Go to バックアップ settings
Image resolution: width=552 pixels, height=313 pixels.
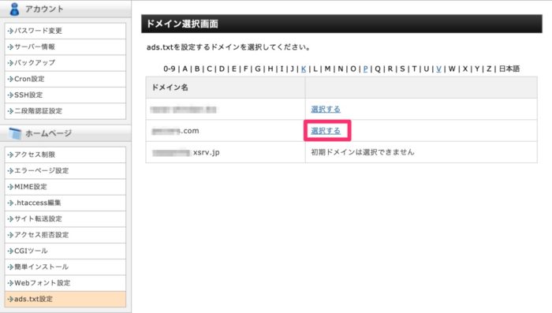65,62
